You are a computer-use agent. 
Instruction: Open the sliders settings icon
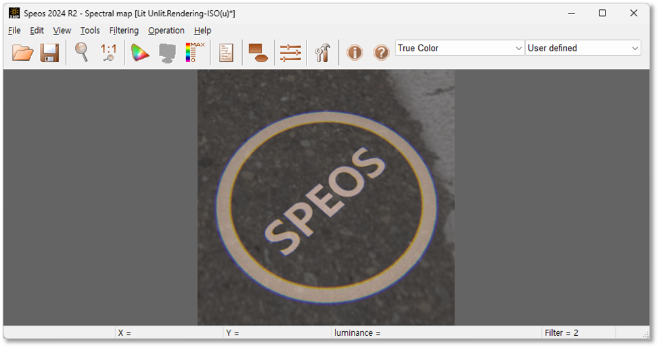pos(290,53)
